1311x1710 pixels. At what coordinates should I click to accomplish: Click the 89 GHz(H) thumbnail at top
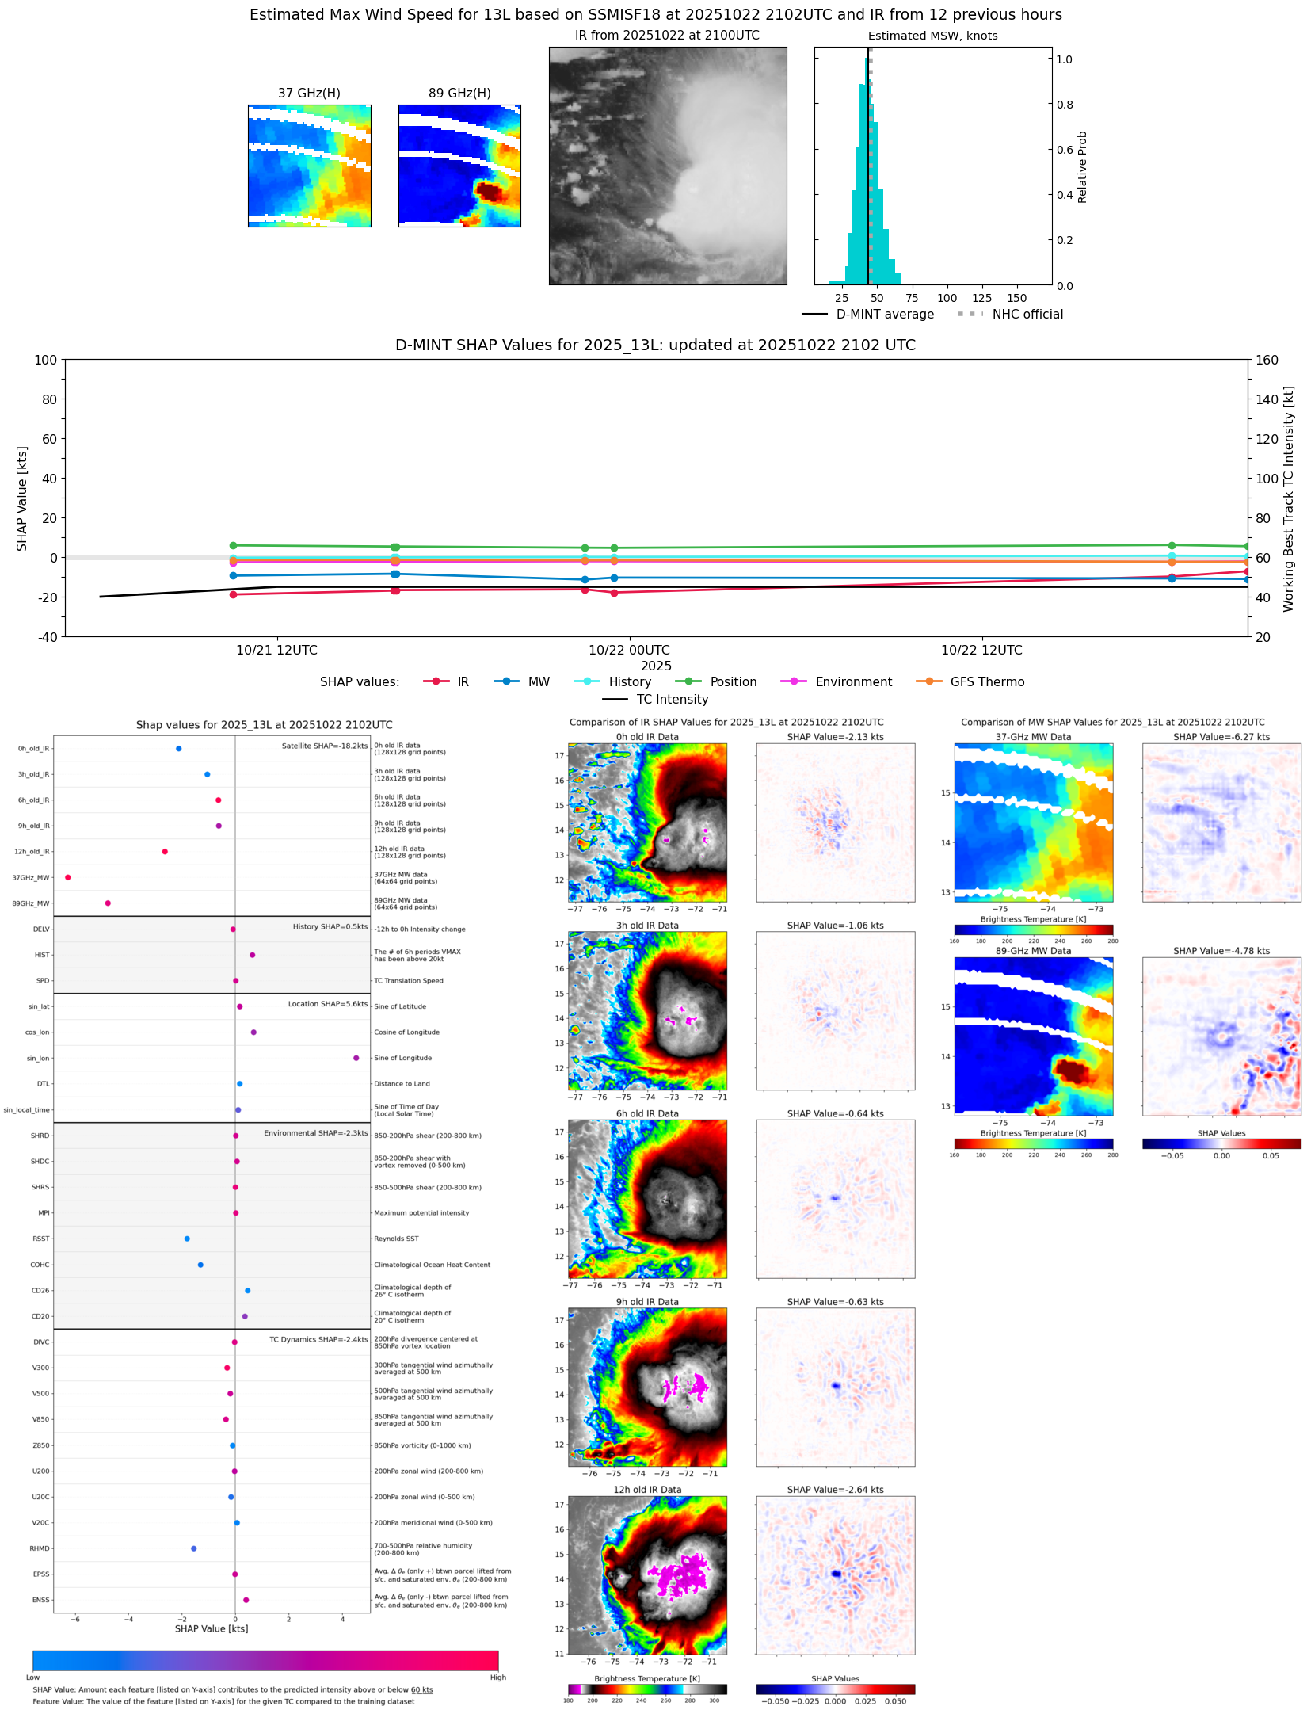pyautogui.click(x=459, y=166)
